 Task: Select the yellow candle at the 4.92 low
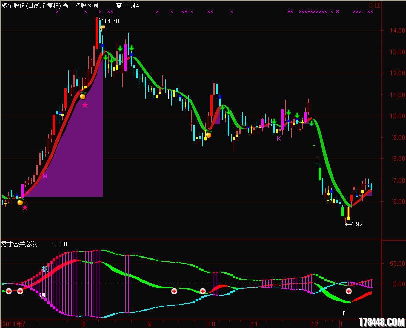(x=348, y=213)
